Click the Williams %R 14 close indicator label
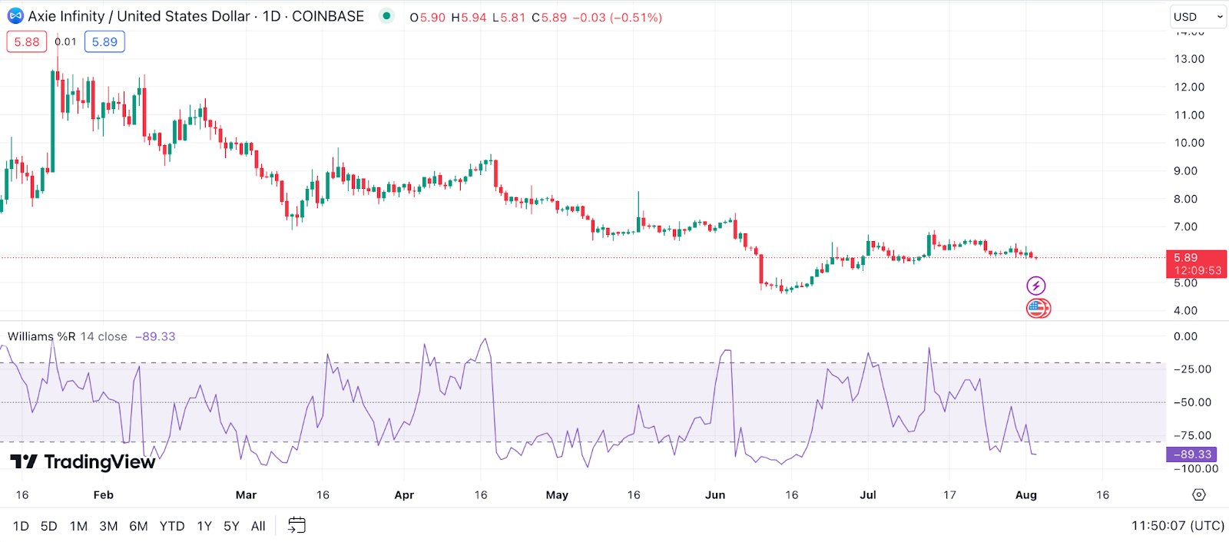Screen dimensions: 1229x542 click(x=68, y=336)
